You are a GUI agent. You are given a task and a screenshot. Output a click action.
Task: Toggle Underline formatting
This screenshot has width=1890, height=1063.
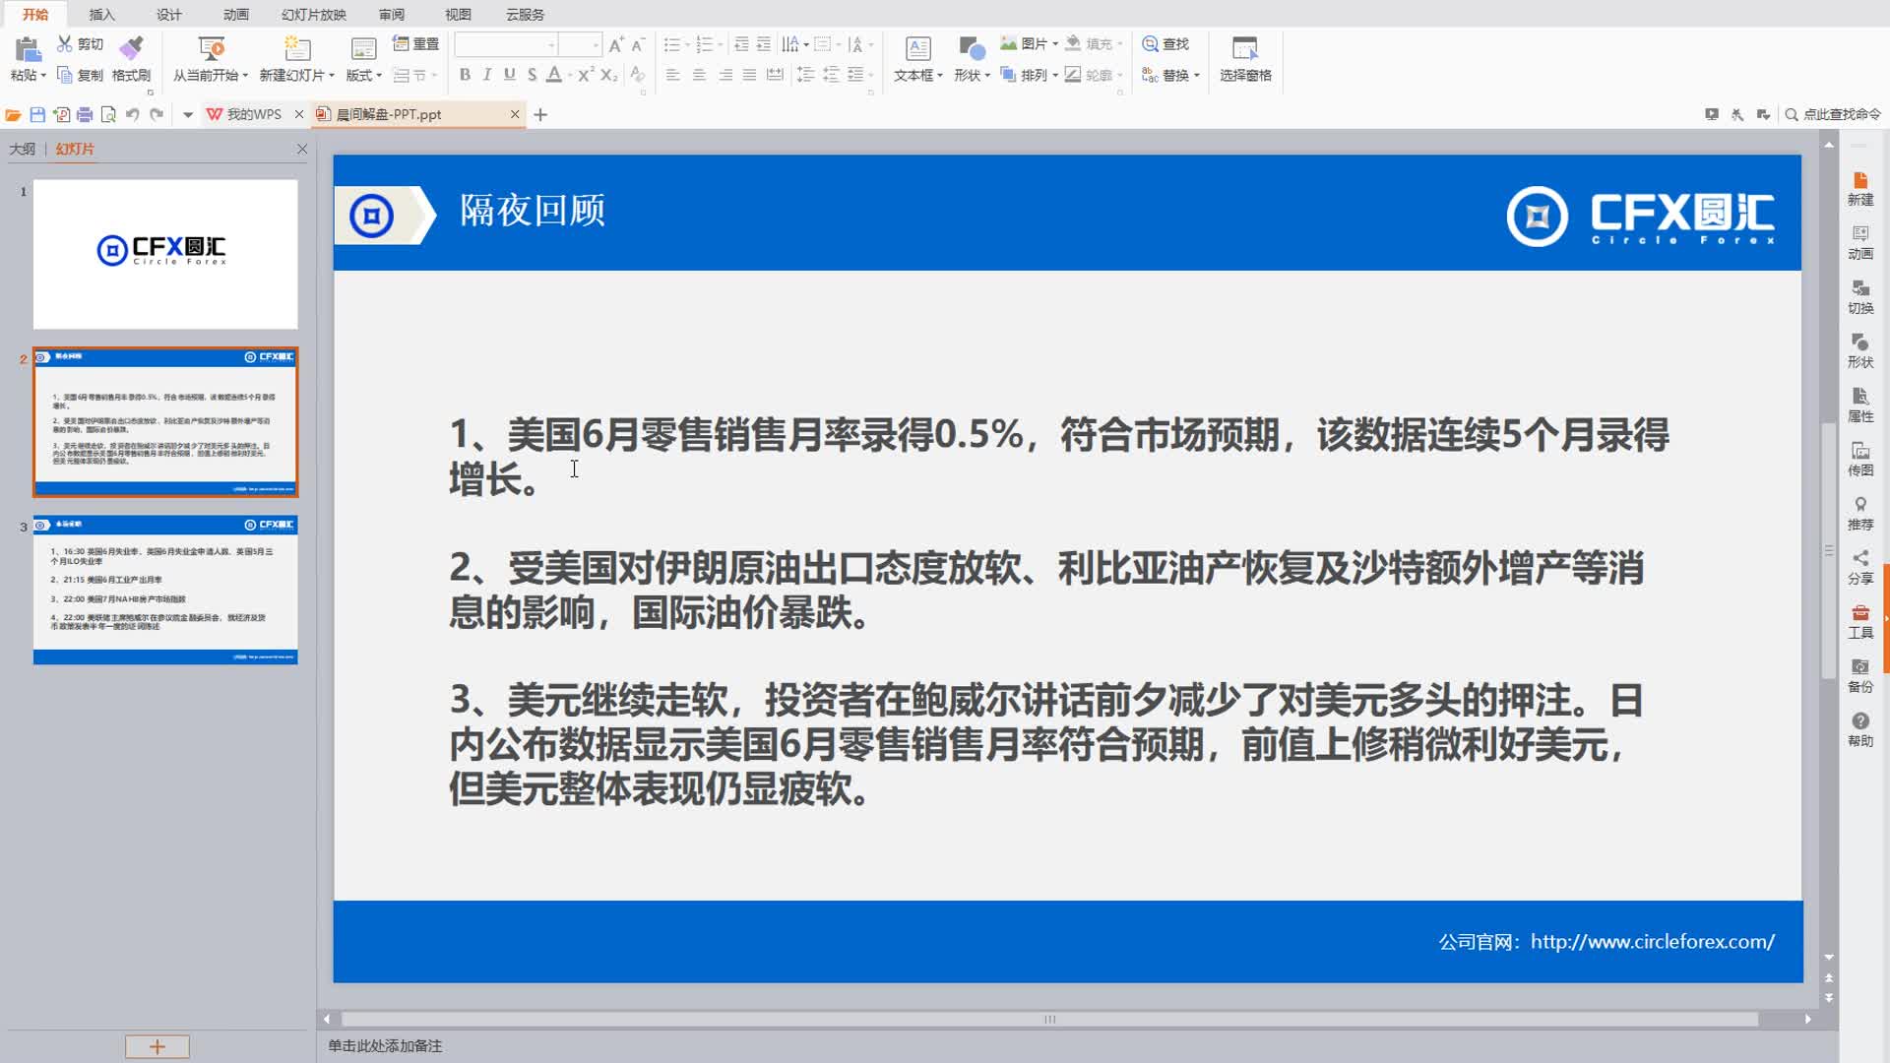coord(509,75)
